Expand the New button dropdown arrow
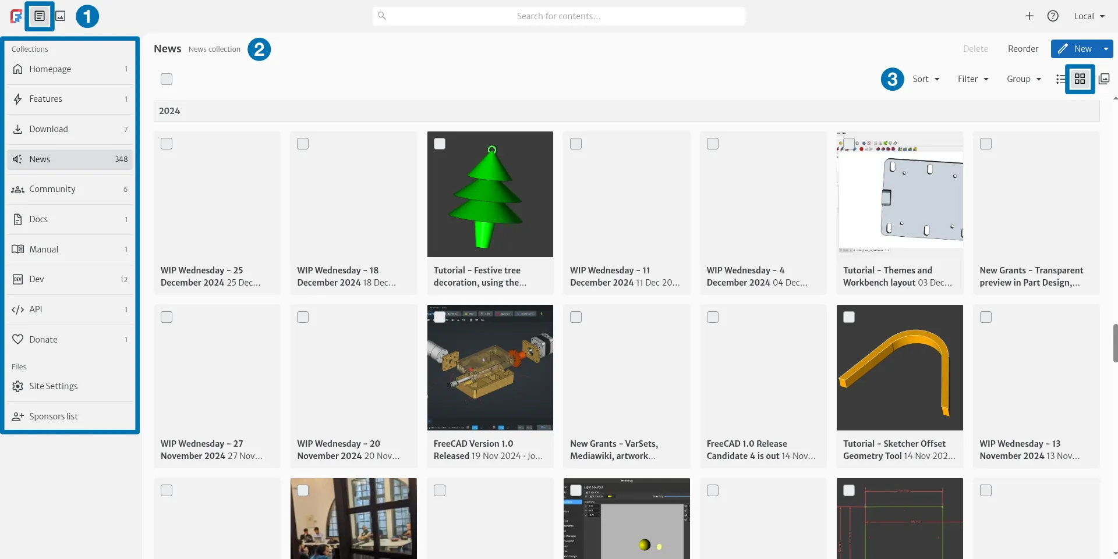The image size is (1118, 559). [x=1106, y=49]
